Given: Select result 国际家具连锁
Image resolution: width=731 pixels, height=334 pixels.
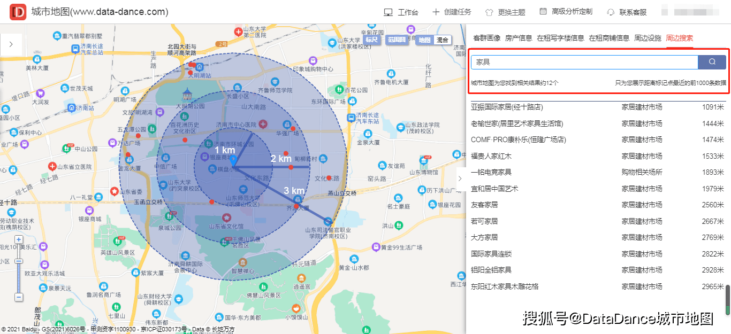Looking at the screenshot, I should tap(491, 254).
